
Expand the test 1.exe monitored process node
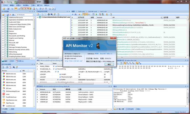[x=38, y=17]
